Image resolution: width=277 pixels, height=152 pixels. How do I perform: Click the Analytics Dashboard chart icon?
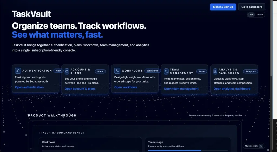pos(215,71)
